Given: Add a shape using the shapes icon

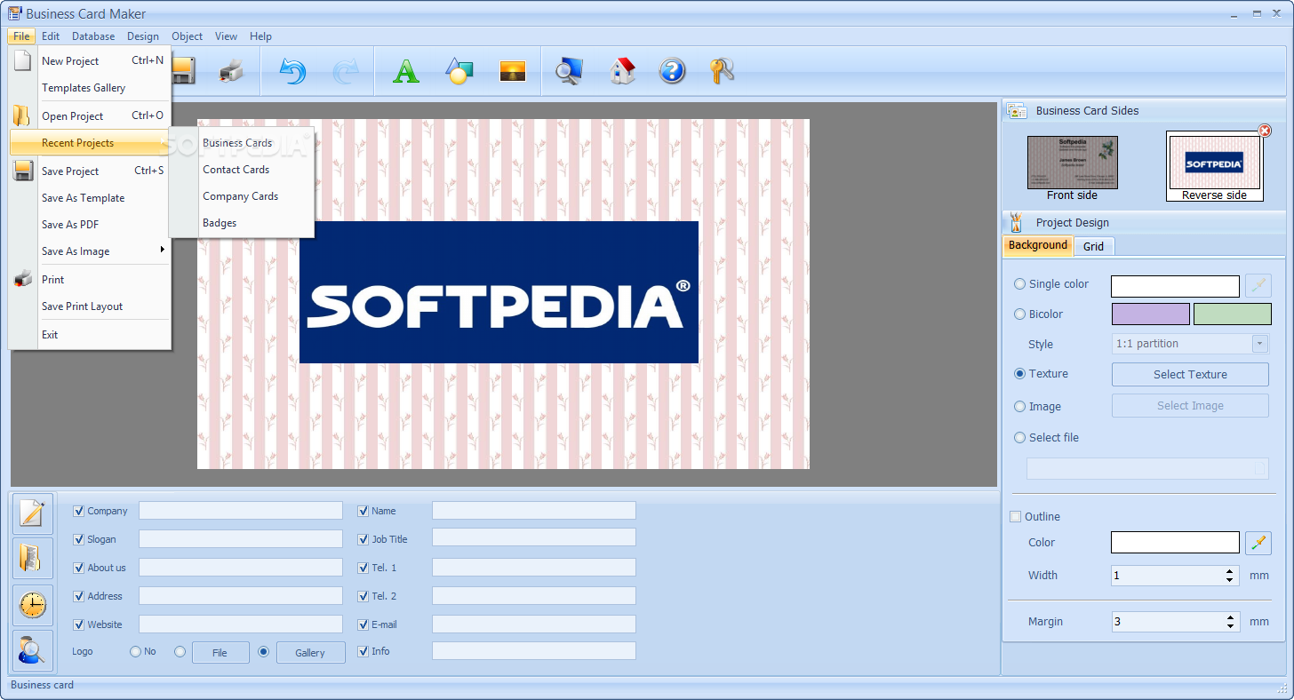Looking at the screenshot, I should (x=459, y=71).
